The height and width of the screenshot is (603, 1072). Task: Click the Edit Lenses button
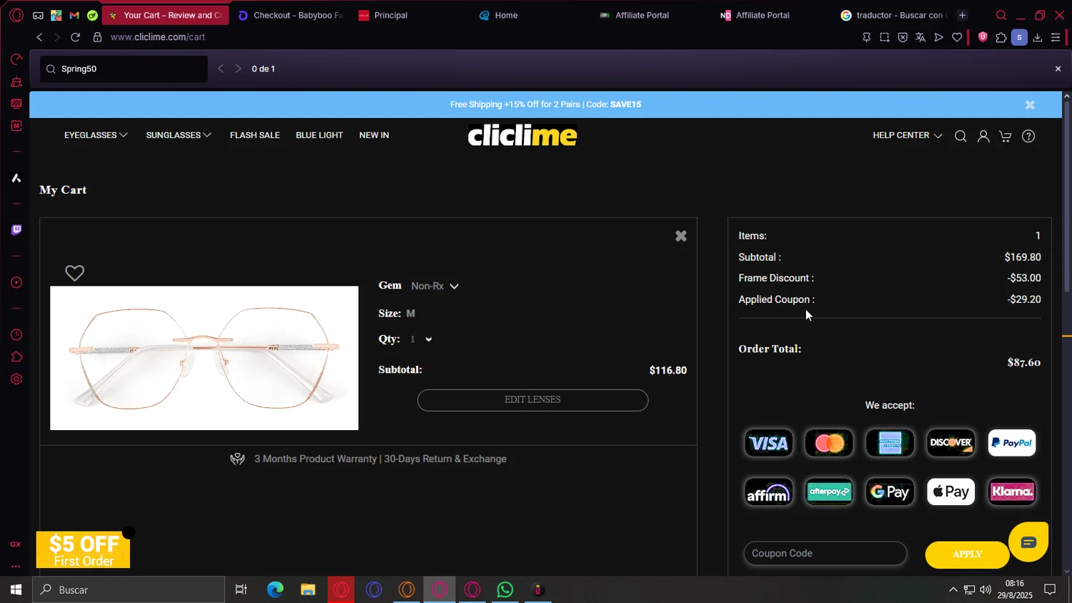532,400
